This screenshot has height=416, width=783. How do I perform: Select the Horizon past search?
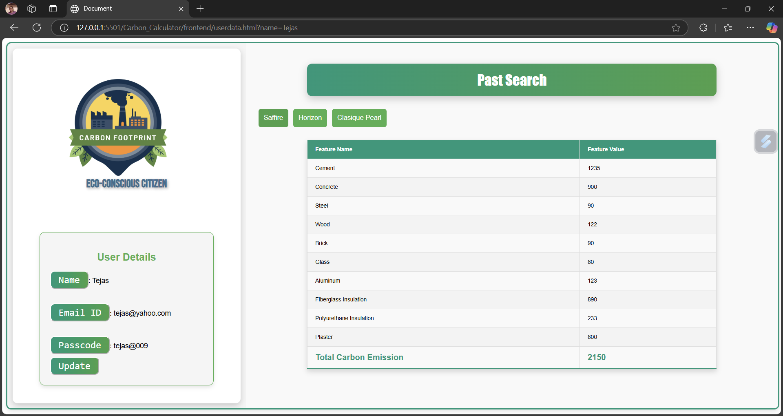[310, 118]
